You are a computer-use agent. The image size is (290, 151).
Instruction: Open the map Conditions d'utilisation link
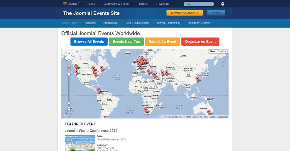pyautogui.click(x=219, y=117)
